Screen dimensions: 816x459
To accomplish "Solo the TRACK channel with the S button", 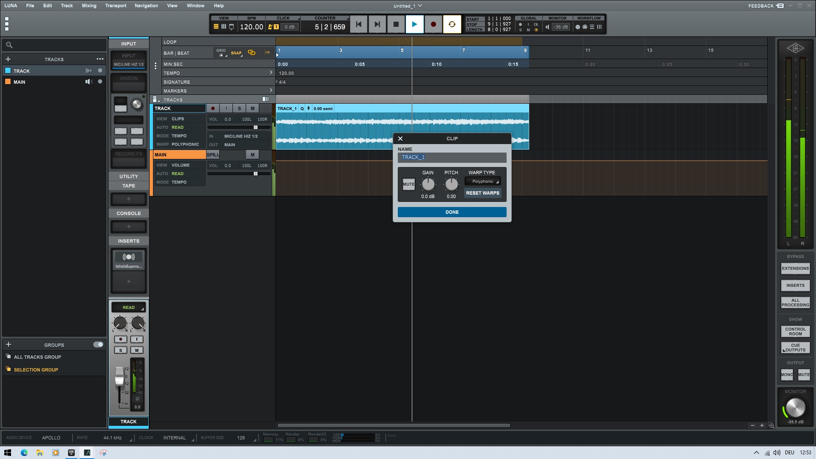I will pyautogui.click(x=239, y=108).
